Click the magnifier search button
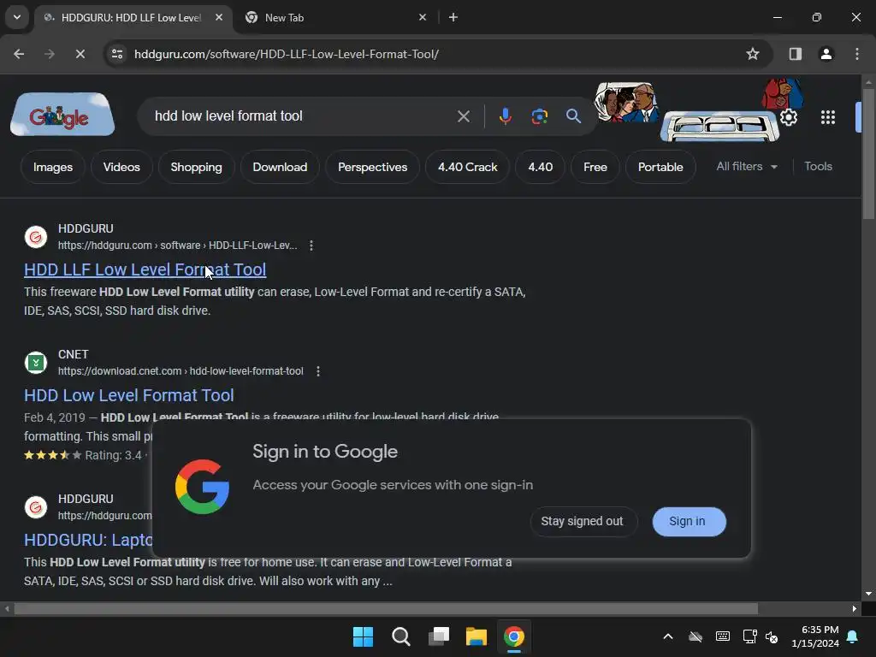This screenshot has height=657, width=876. [573, 116]
